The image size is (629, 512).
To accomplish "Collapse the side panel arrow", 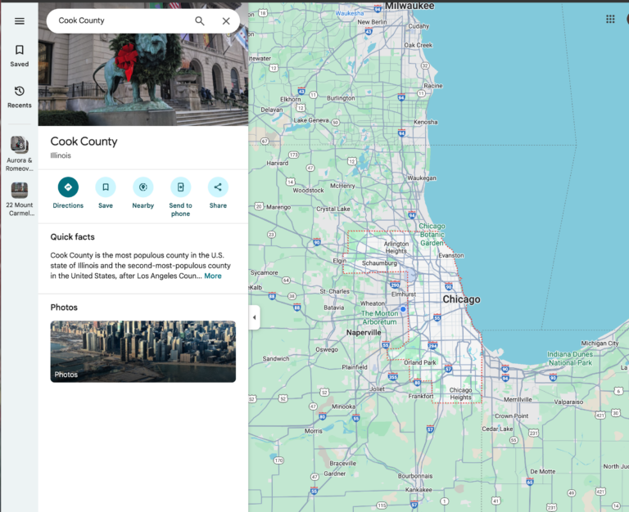I will (x=254, y=317).
